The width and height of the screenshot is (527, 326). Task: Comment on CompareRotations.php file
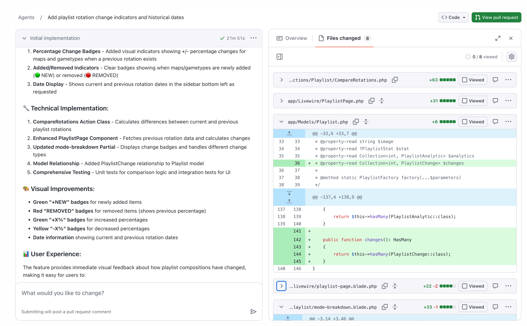pos(495,80)
